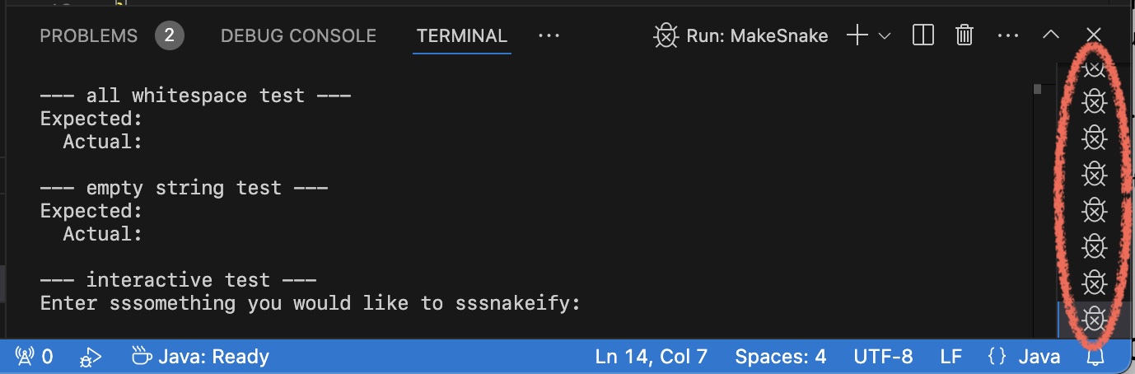Select the highlighted bottom debug terminal icon
Screen dimensions: 1135x374
[1094, 318]
